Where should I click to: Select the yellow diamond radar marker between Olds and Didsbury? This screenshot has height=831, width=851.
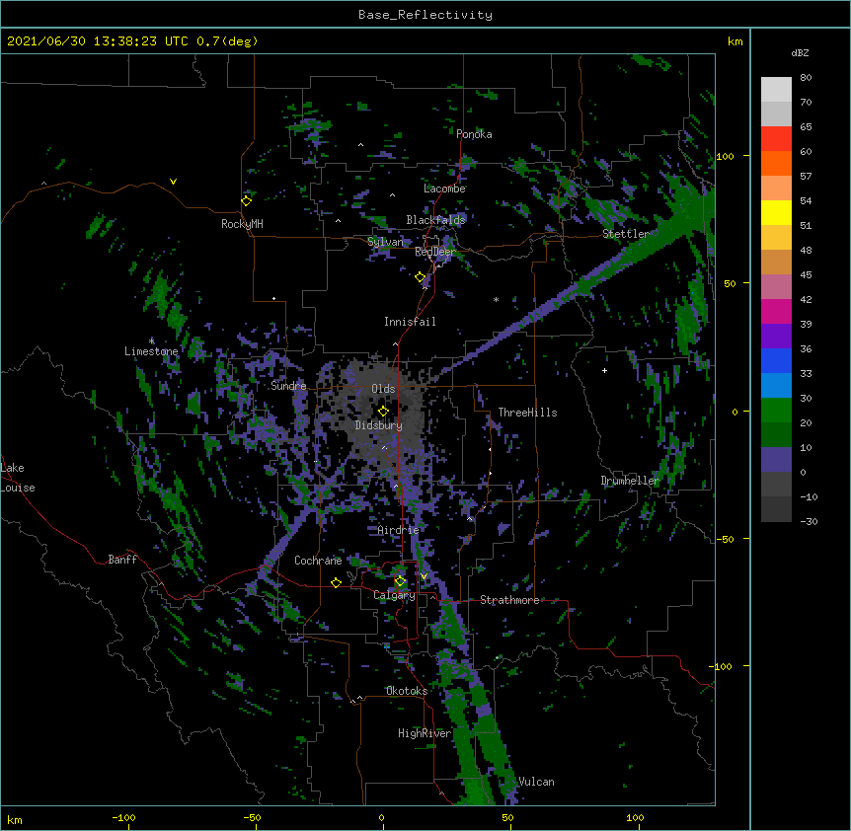383,412
